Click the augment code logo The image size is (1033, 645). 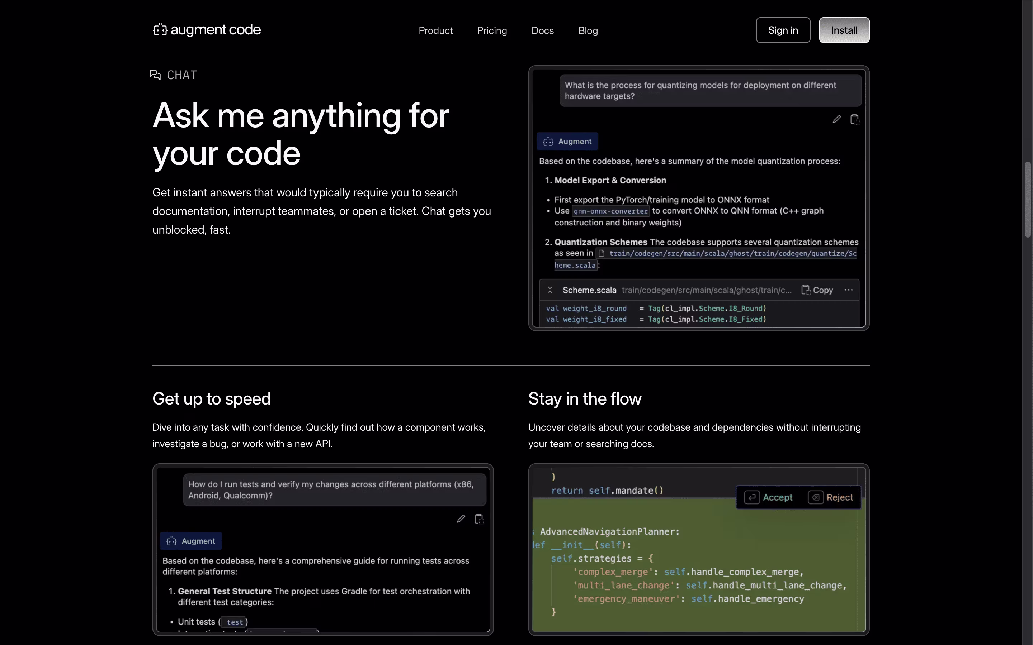pyautogui.click(x=207, y=30)
